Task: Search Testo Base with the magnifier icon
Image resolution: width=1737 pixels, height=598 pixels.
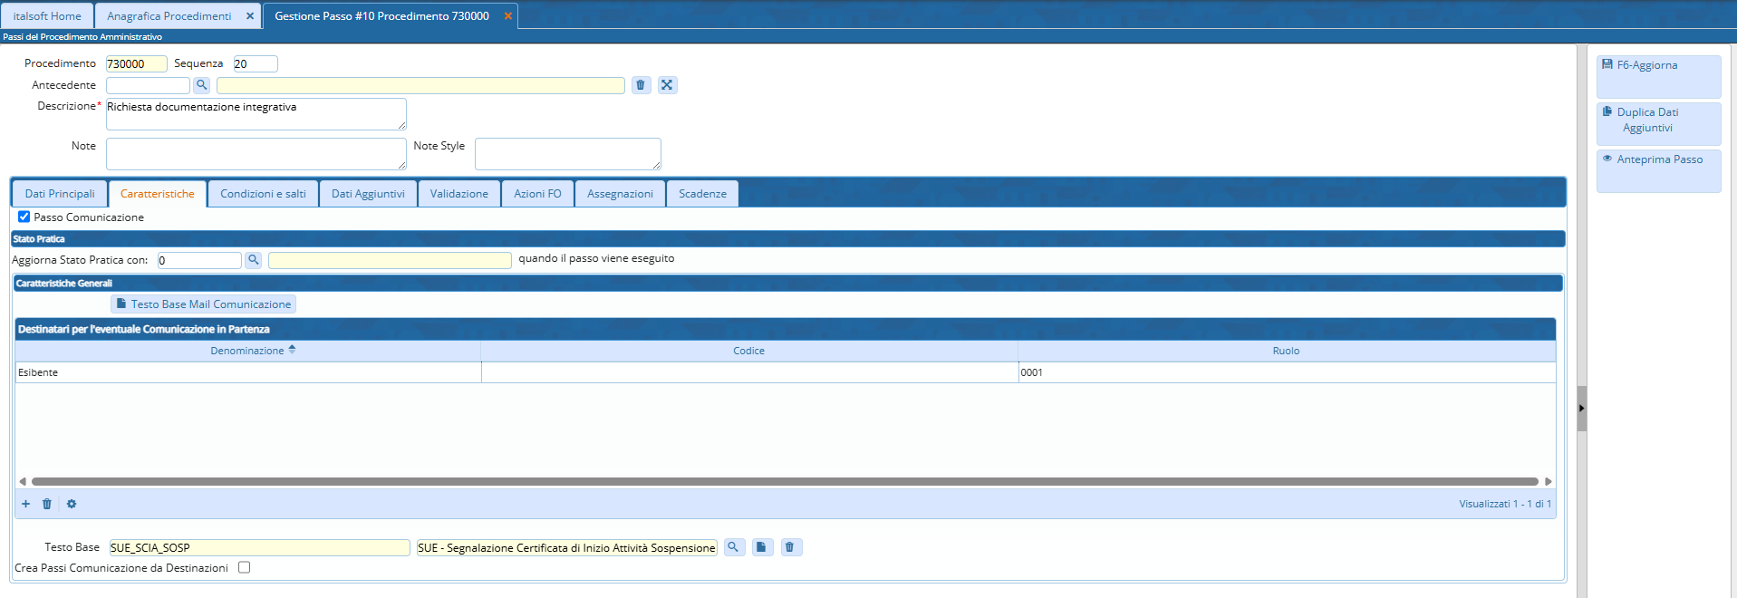Action: [734, 547]
